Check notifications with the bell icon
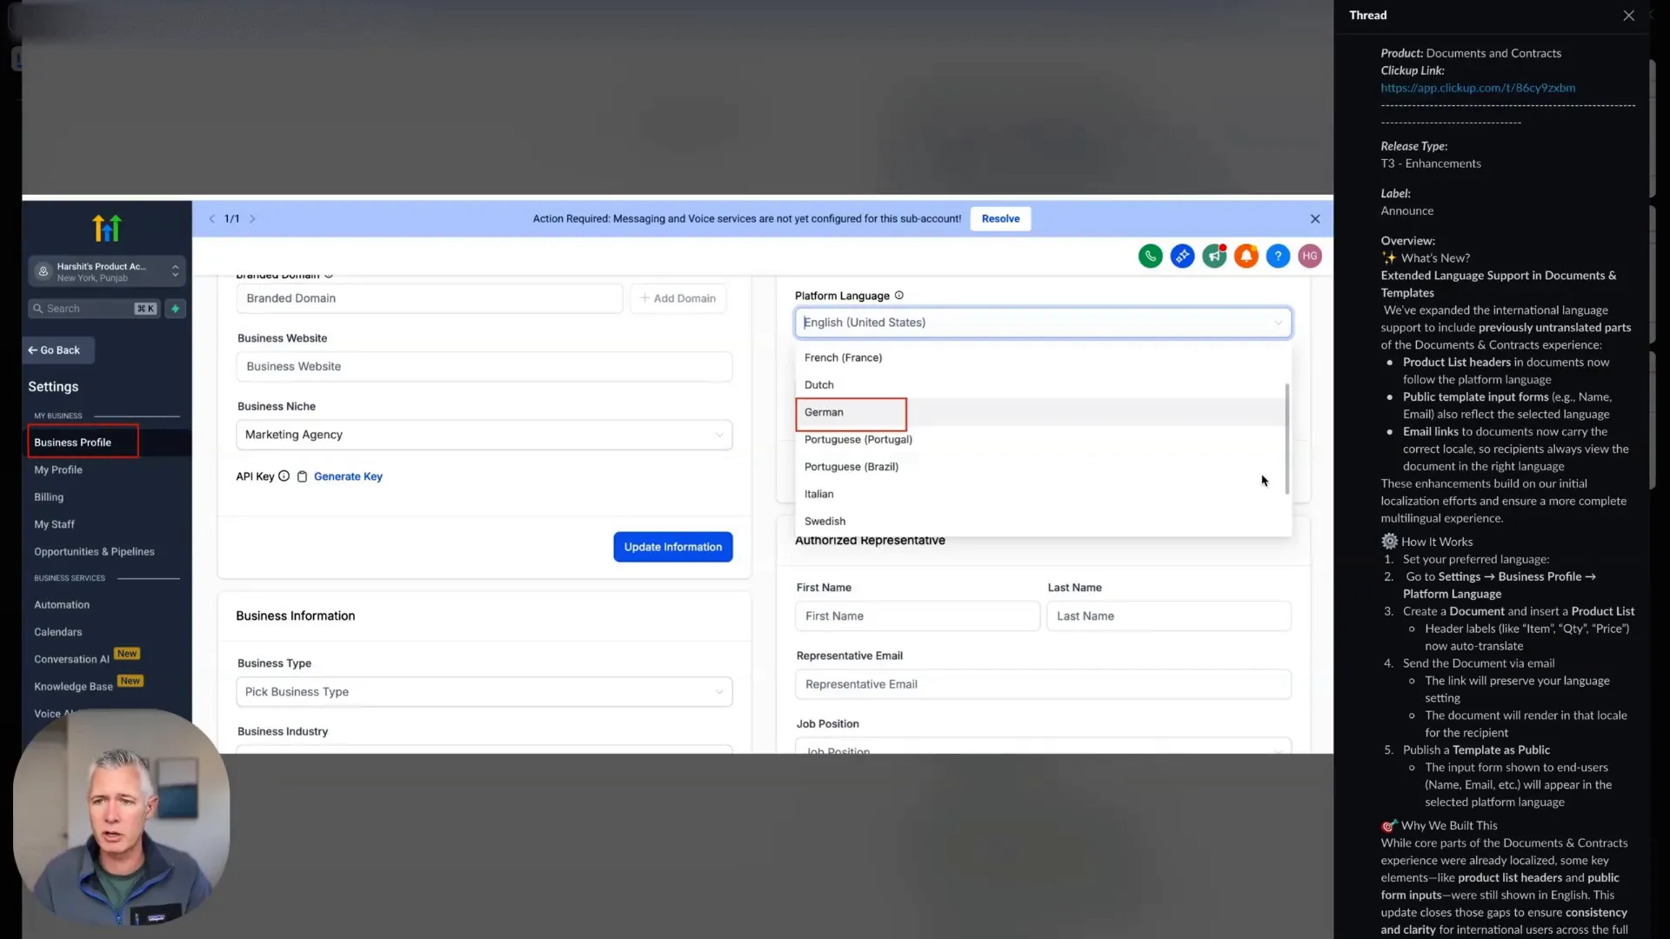This screenshot has width=1670, height=939. tap(1246, 256)
